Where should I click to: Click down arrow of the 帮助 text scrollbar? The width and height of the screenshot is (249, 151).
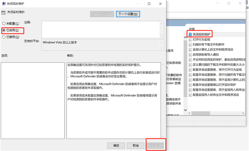coord(163,137)
